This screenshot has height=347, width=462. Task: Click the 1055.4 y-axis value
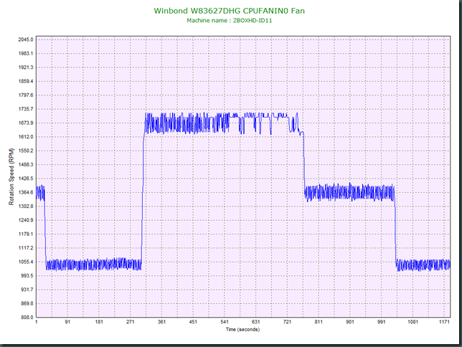point(26,262)
